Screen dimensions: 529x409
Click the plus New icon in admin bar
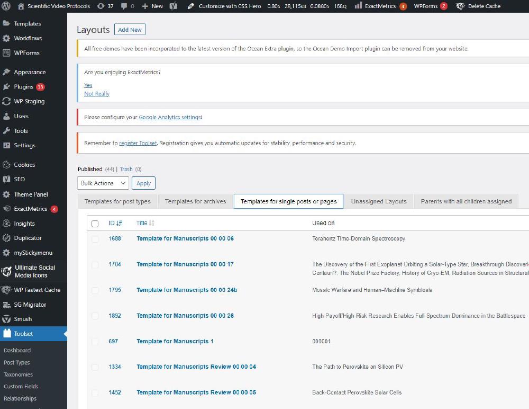pos(145,6)
